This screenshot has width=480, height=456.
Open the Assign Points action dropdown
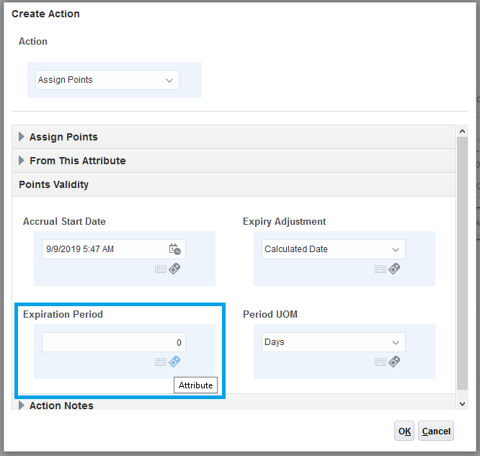click(107, 80)
